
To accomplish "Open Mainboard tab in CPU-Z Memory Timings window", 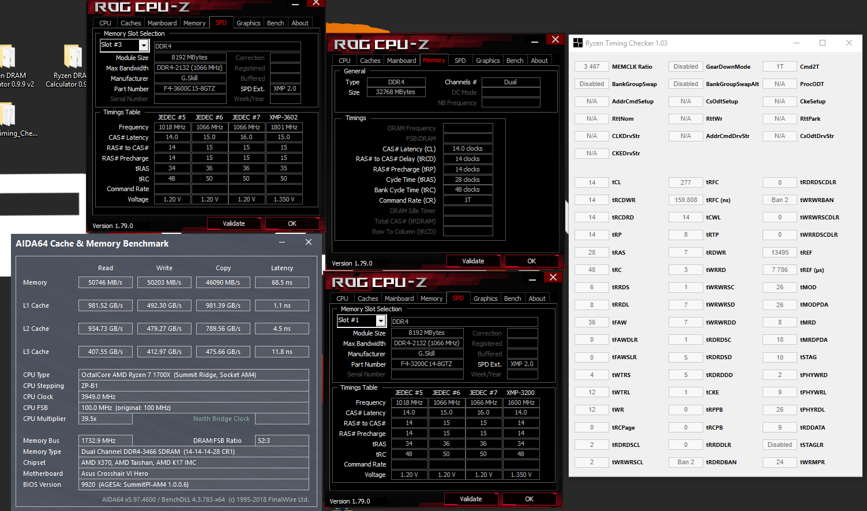I will [x=401, y=61].
